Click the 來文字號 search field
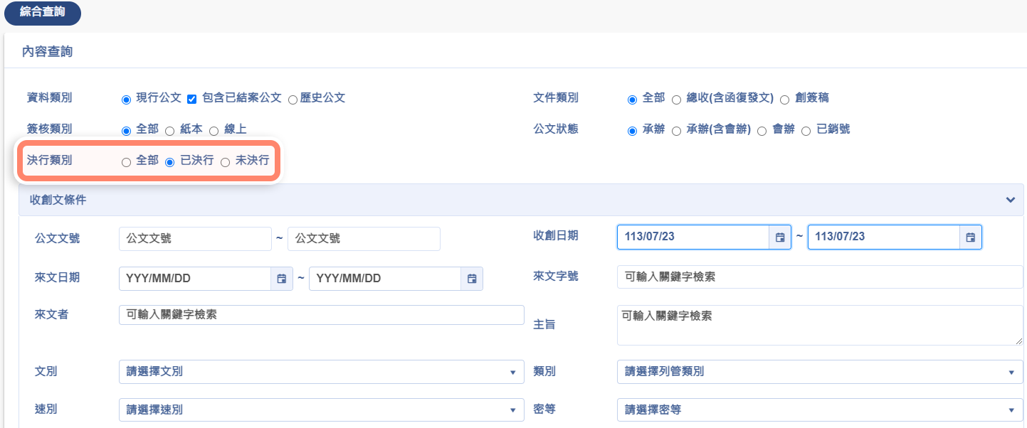1027x428 pixels. (x=819, y=277)
